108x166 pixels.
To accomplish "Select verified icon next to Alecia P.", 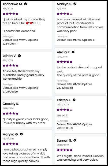I will click(73, 52).
